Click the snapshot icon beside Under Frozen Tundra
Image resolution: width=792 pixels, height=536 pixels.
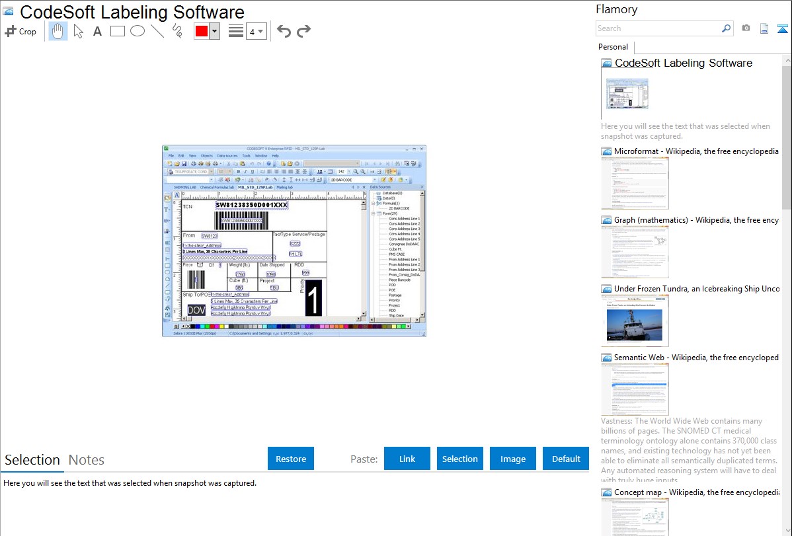coord(606,288)
